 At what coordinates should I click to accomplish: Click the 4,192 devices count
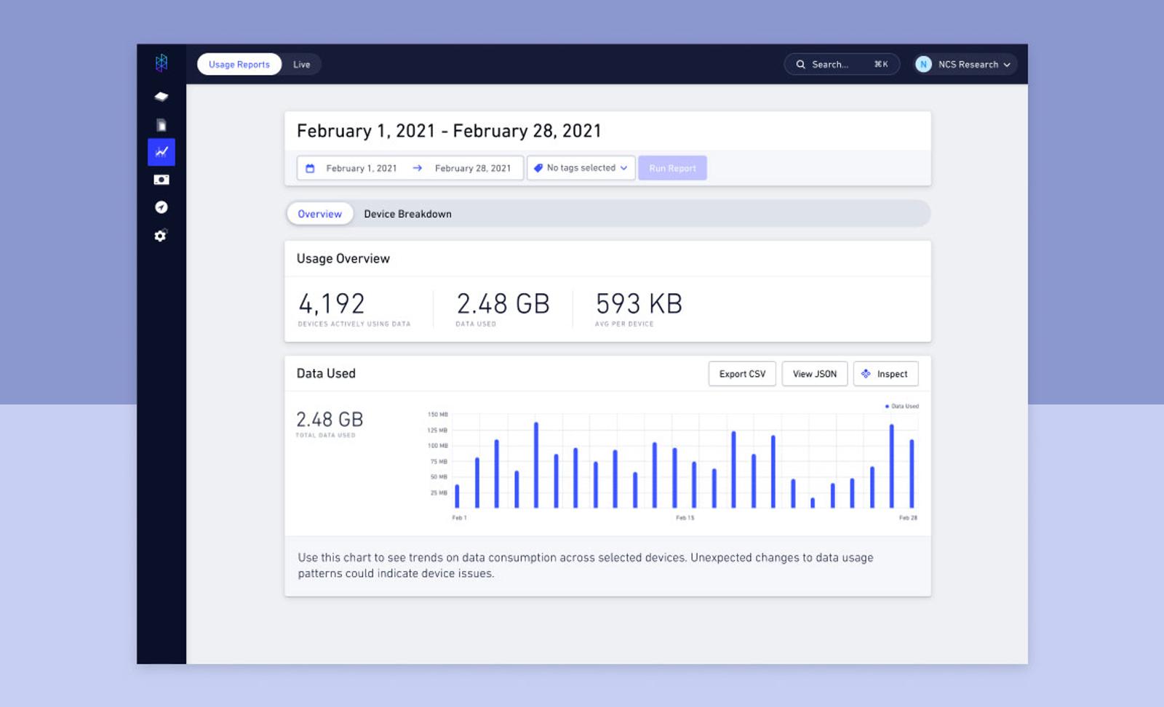332,303
